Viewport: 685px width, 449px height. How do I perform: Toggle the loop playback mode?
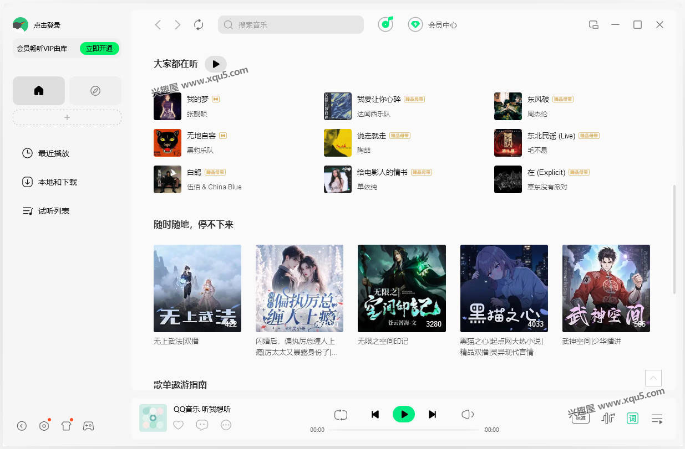341,414
